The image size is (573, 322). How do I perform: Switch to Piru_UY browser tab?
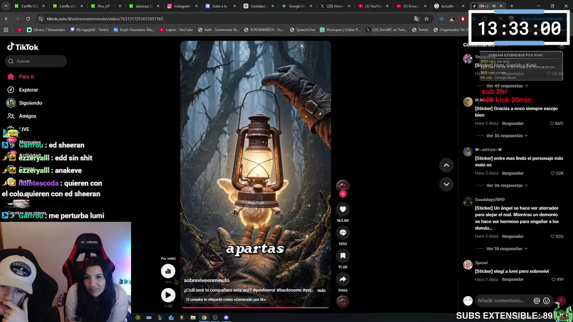(x=105, y=6)
